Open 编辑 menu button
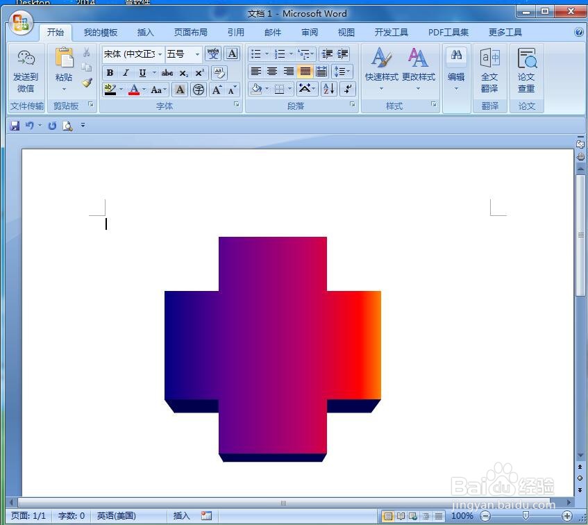Image resolution: width=588 pixels, height=525 pixels. pyautogui.click(x=456, y=69)
